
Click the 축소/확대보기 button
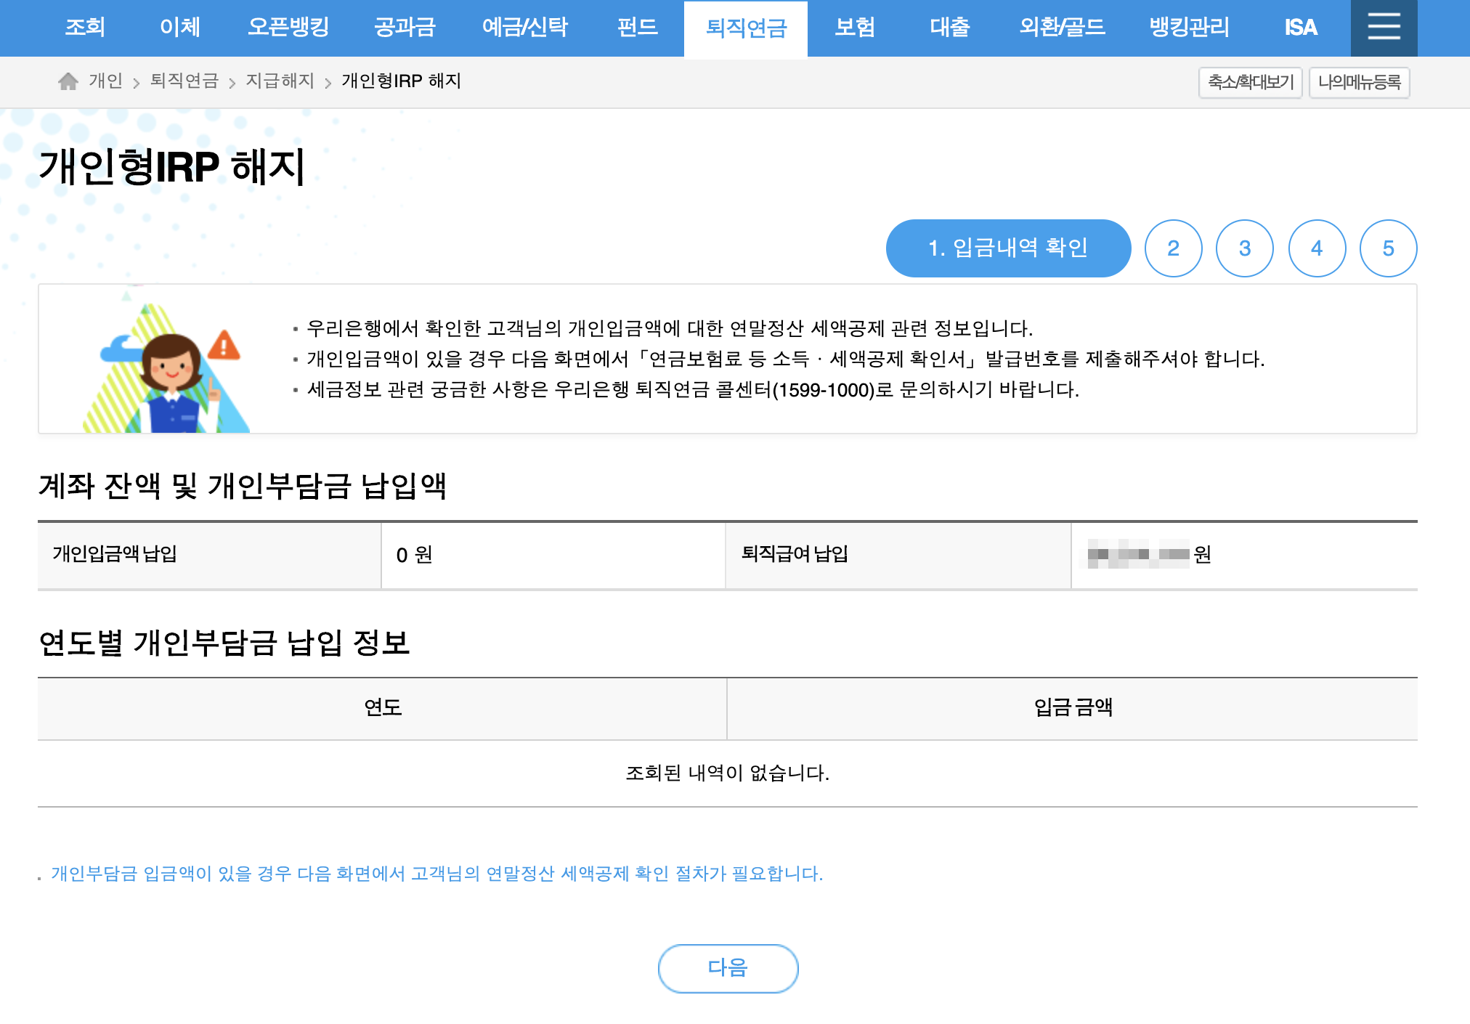[1250, 82]
